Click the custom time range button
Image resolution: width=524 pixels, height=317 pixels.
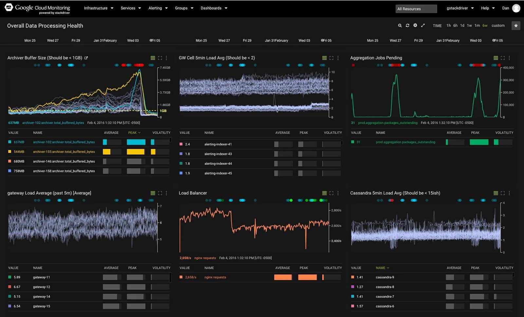pos(498,25)
